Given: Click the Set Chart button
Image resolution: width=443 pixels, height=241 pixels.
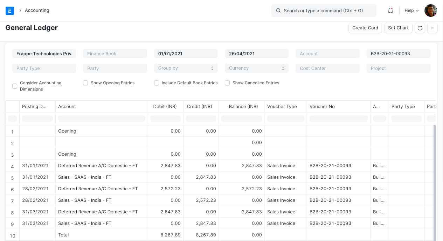Looking at the screenshot, I should point(398,28).
